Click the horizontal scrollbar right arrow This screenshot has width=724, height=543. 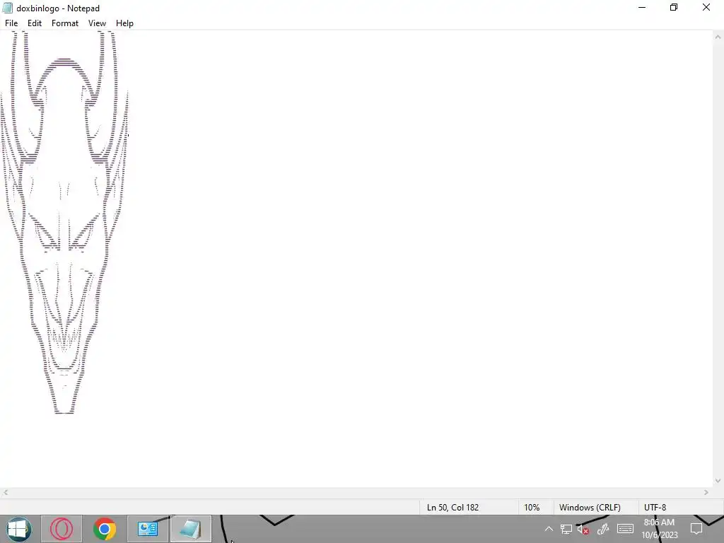[x=706, y=493]
